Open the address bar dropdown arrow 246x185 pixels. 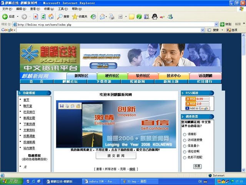point(216,24)
